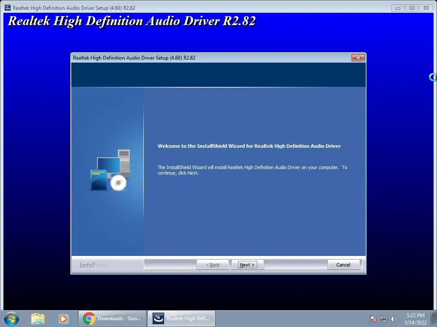Open the network tray icon
Image resolution: width=437 pixels, height=327 pixels.
click(x=384, y=319)
